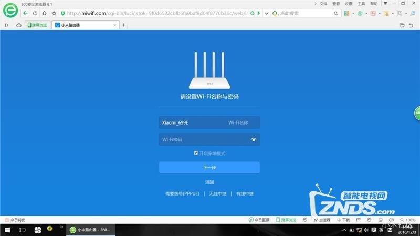
Task: Open the Windows Start menu
Action: [x=7, y=230]
